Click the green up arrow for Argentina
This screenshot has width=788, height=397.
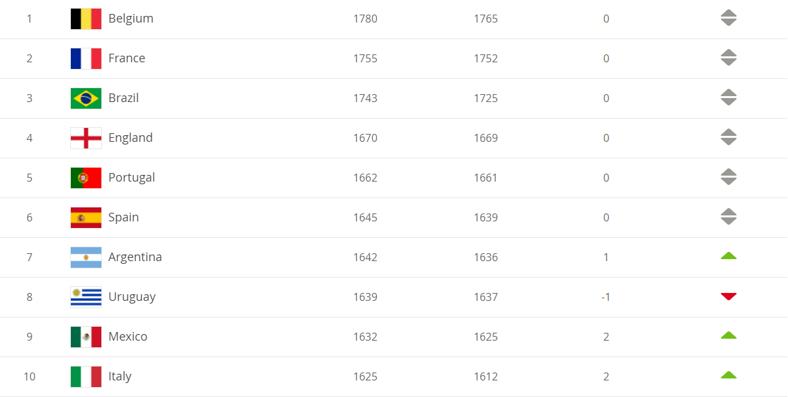click(728, 256)
